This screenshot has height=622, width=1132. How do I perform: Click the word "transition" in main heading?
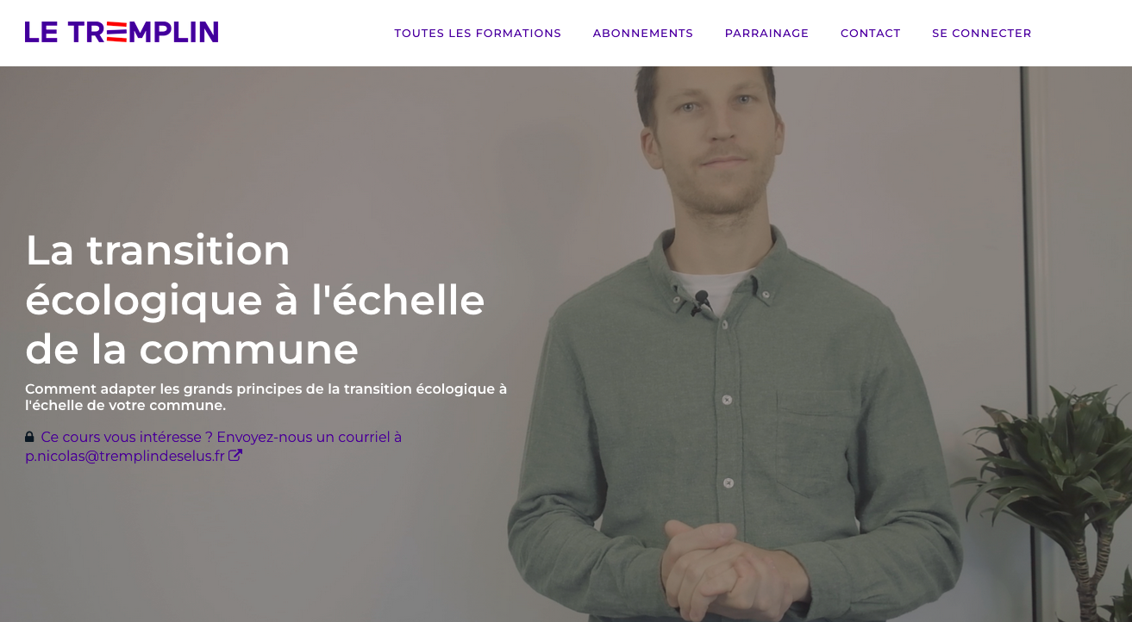[x=189, y=250]
